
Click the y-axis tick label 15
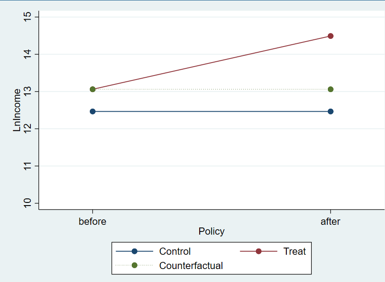[29, 17]
